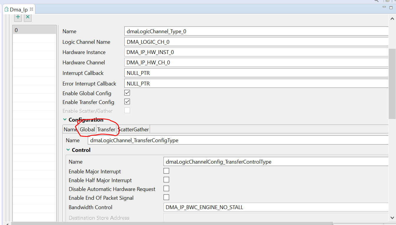The height and width of the screenshot is (225, 396).
Task: Uncheck Enable Global Config
Action: coord(127,92)
